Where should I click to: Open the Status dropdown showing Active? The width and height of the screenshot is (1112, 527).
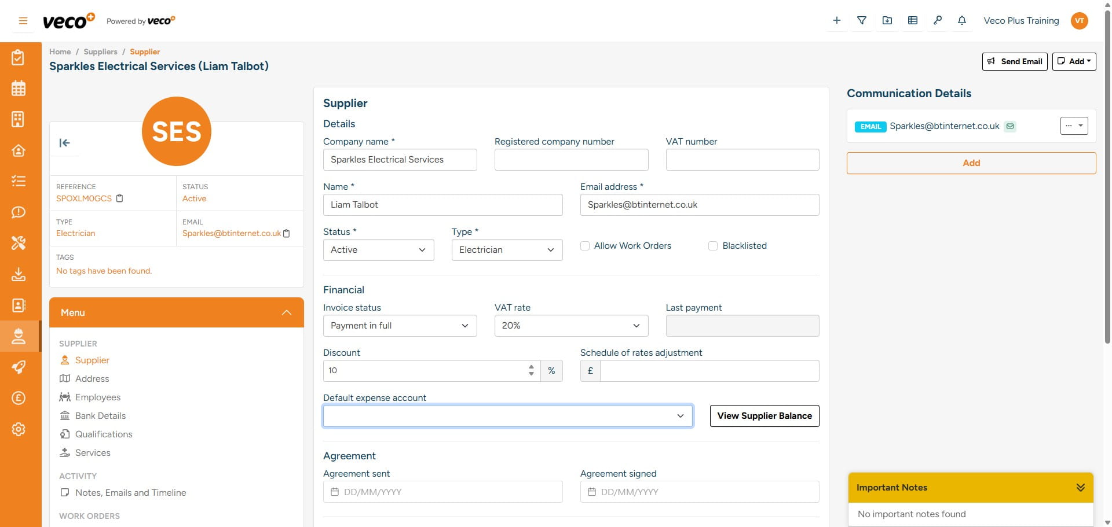click(378, 250)
